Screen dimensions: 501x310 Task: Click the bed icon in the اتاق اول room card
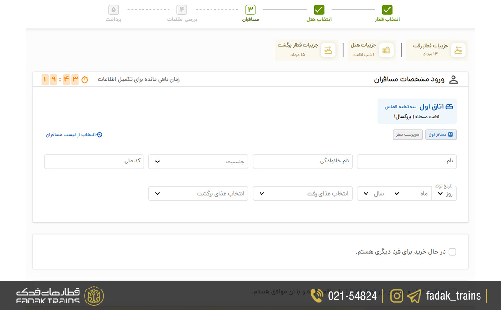[449, 106]
